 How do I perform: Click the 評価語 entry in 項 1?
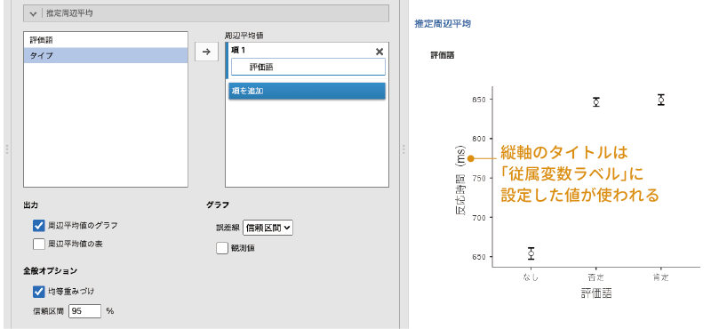308,68
